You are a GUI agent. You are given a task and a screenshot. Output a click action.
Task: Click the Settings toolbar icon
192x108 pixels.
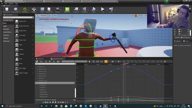click(x=58, y=9)
